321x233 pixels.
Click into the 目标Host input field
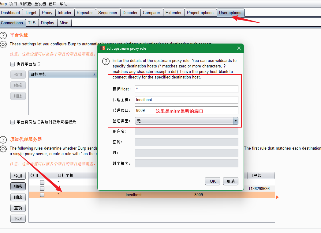(186, 89)
